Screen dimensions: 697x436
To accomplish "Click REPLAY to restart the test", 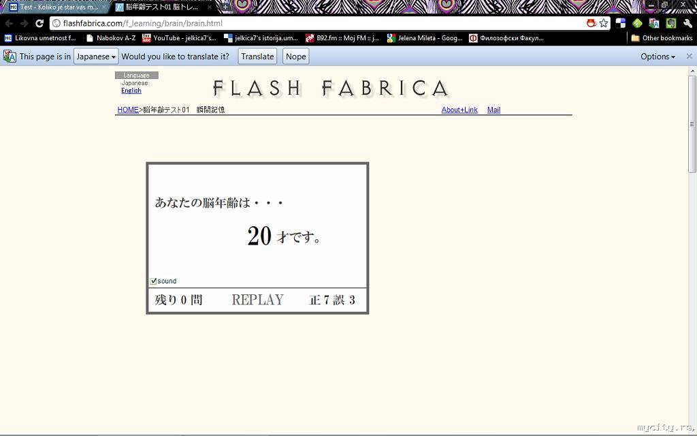I will [257, 300].
